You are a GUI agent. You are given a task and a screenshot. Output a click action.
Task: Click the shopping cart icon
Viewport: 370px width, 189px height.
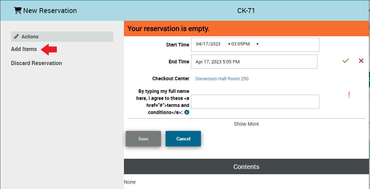point(17,11)
